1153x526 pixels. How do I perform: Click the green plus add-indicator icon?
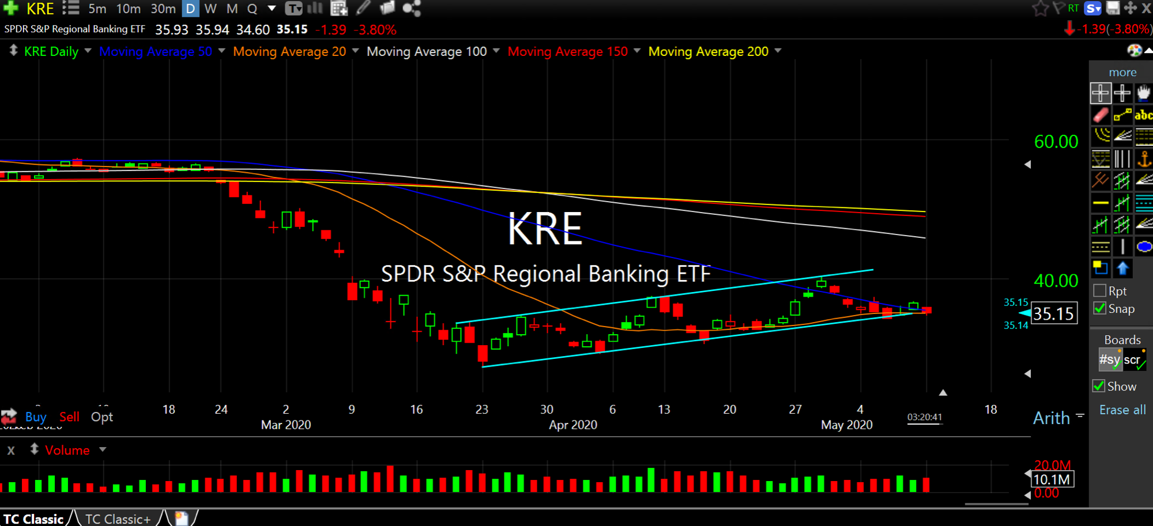[x=11, y=8]
